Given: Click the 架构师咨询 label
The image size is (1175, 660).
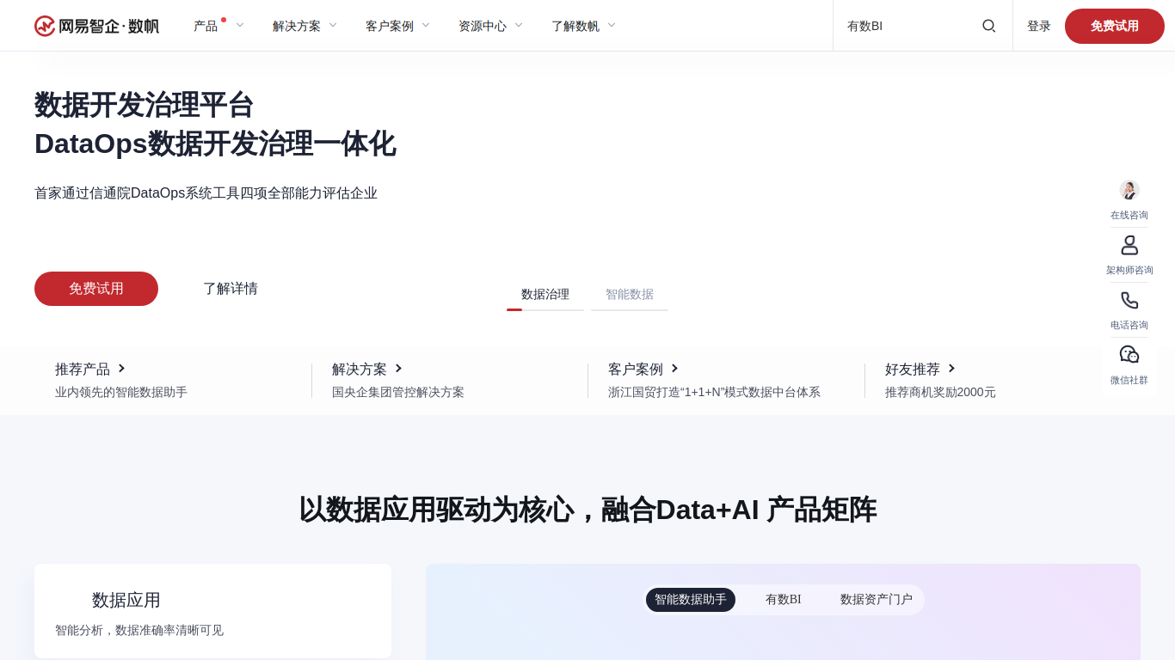Looking at the screenshot, I should (x=1129, y=270).
